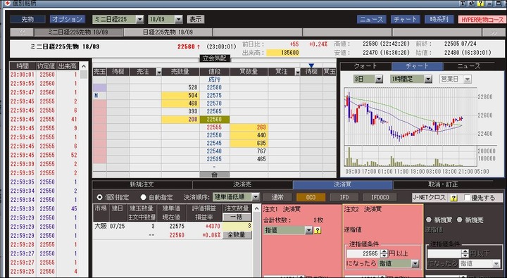Click the J-NETクロス button
507x278 pixels.
[x=429, y=198]
